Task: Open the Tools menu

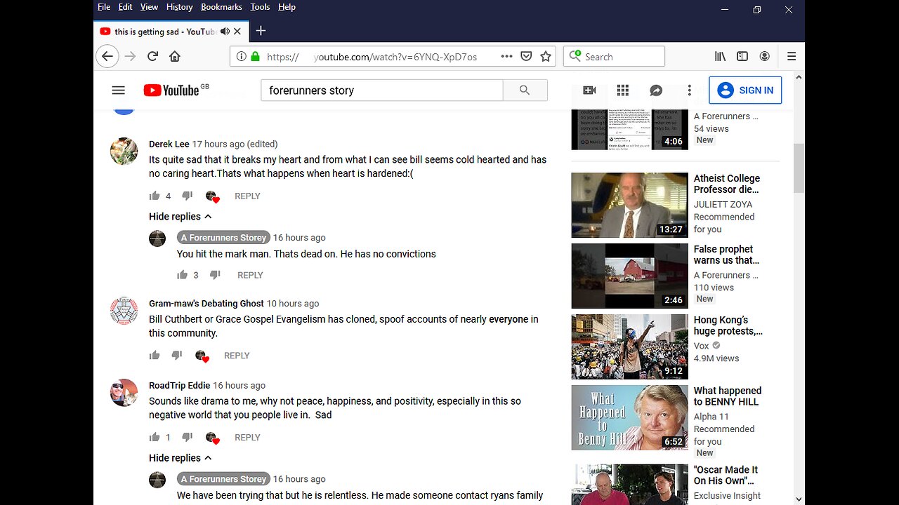Action: tap(260, 7)
